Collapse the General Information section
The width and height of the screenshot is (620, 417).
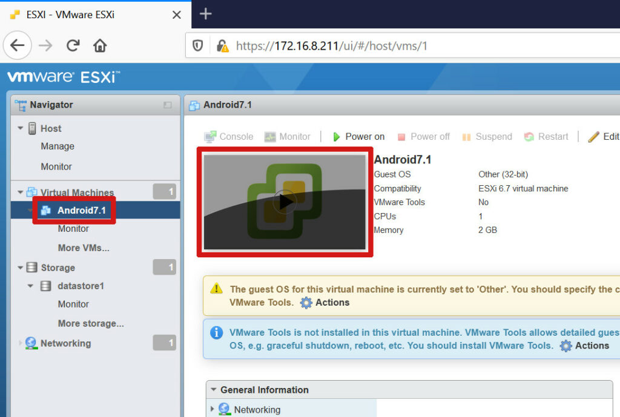[214, 390]
